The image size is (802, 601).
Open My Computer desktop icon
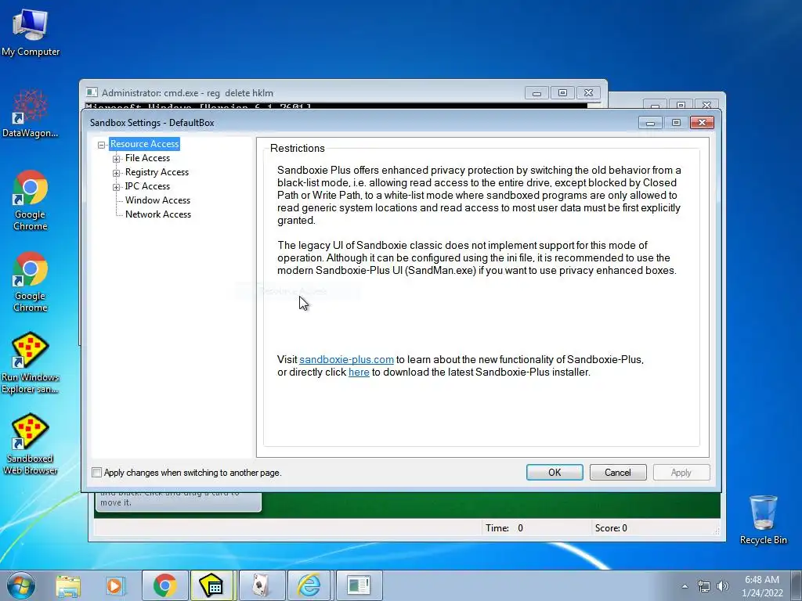click(x=31, y=31)
